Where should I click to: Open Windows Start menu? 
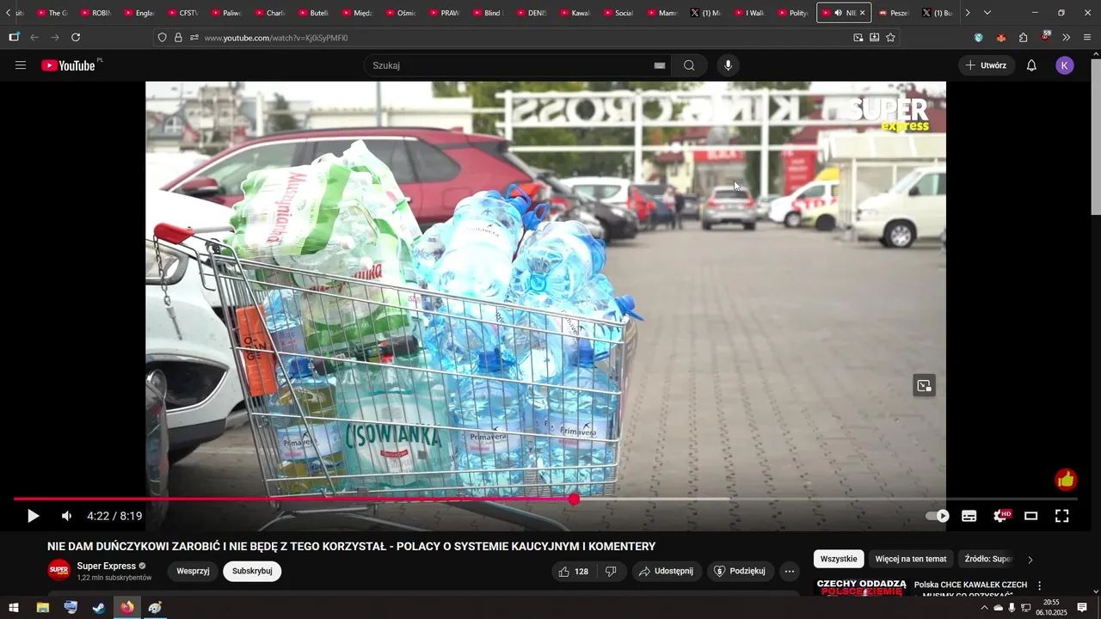pos(14,608)
